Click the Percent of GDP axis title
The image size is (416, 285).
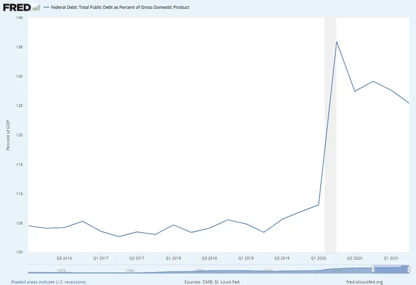click(8, 135)
